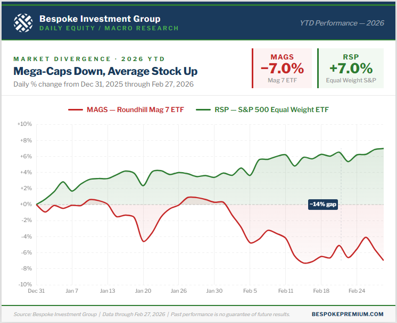This screenshot has width=397, height=323.
Task: Click the -10% y-axis label
Action: 26,285
